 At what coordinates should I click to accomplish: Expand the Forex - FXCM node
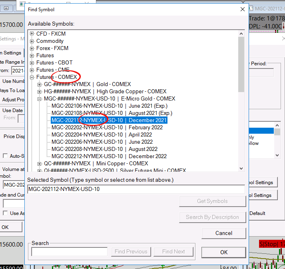pyautogui.click(x=32, y=48)
